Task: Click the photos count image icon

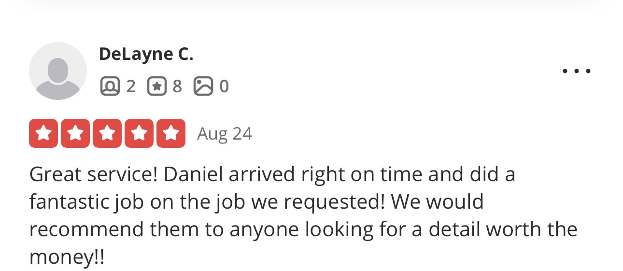Action: (x=203, y=86)
